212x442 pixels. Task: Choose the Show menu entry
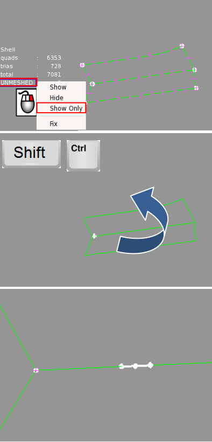[58, 87]
